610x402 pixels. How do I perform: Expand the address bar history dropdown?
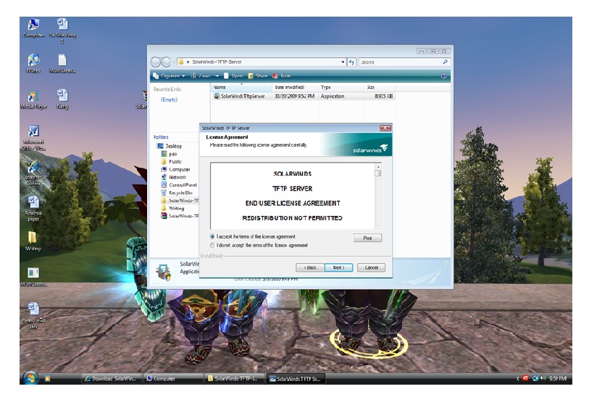pos(343,61)
